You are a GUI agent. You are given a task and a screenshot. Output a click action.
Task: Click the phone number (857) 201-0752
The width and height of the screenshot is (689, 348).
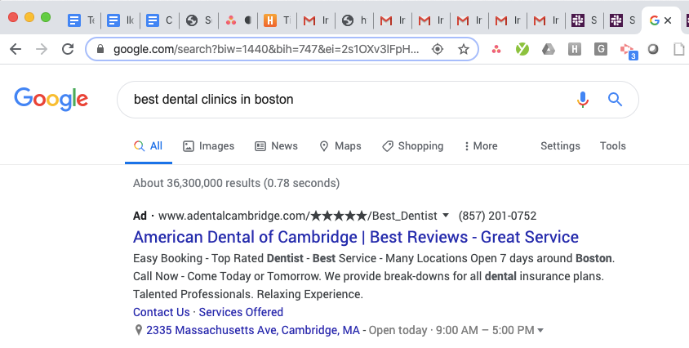point(497,216)
